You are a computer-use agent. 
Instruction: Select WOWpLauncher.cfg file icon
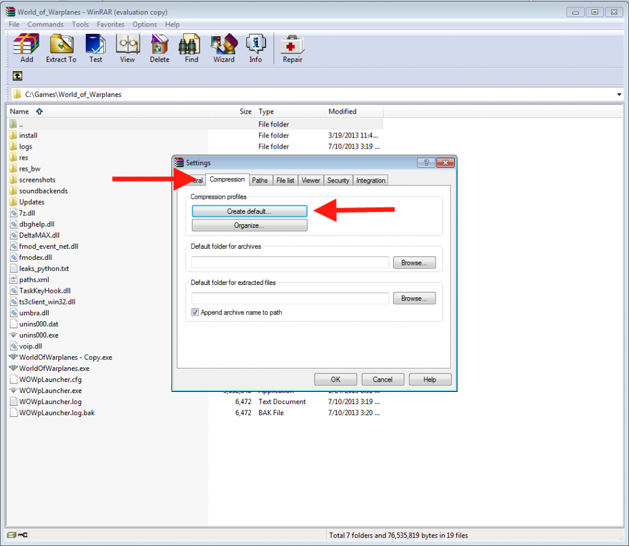pos(14,380)
